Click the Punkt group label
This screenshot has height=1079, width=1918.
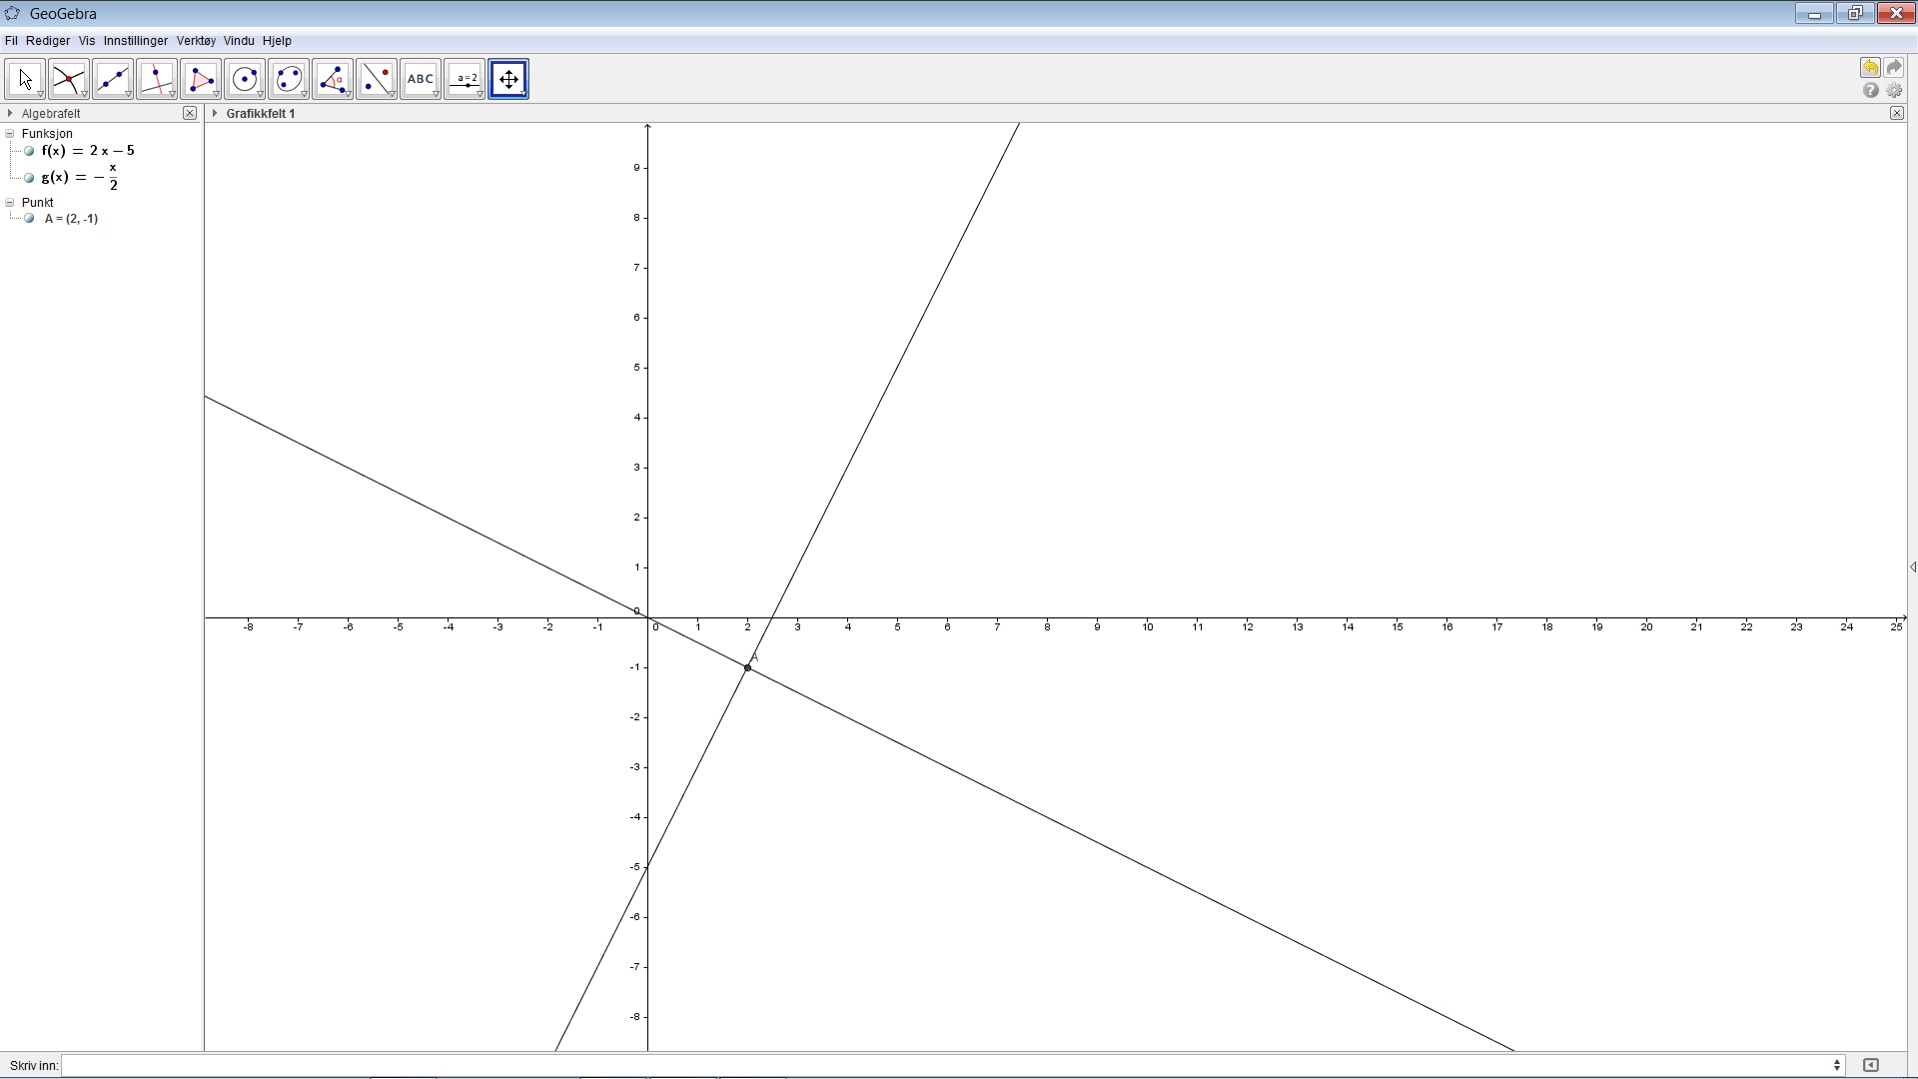(x=38, y=203)
